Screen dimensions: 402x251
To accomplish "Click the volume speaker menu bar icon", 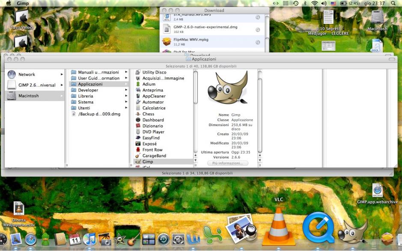I will [x=324, y=3].
